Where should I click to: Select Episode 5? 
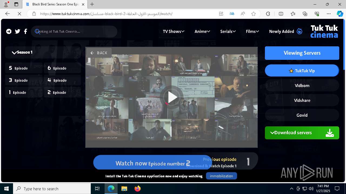point(24,68)
